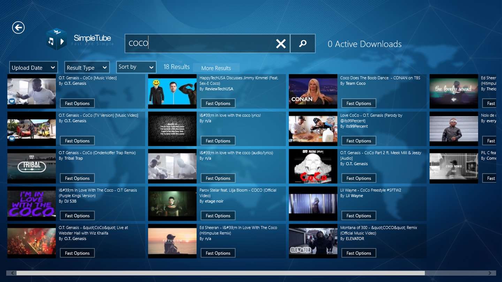This screenshot has height=282, width=502.
Task: Click title 'Coco Does The Boob Dance - CONAN on TBS'
Action: 380,78
